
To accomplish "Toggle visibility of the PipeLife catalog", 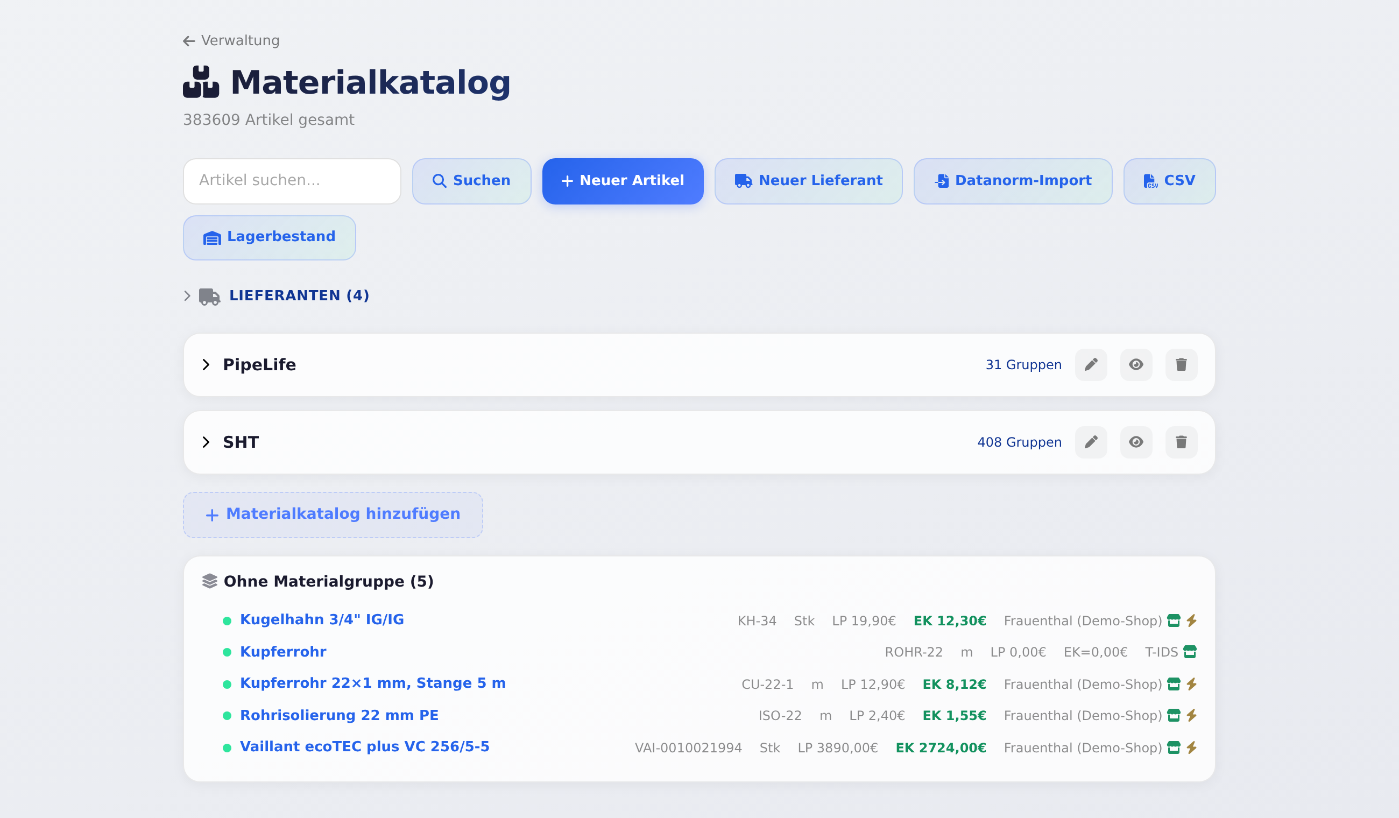I will pyautogui.click(x=1136, y=365).
